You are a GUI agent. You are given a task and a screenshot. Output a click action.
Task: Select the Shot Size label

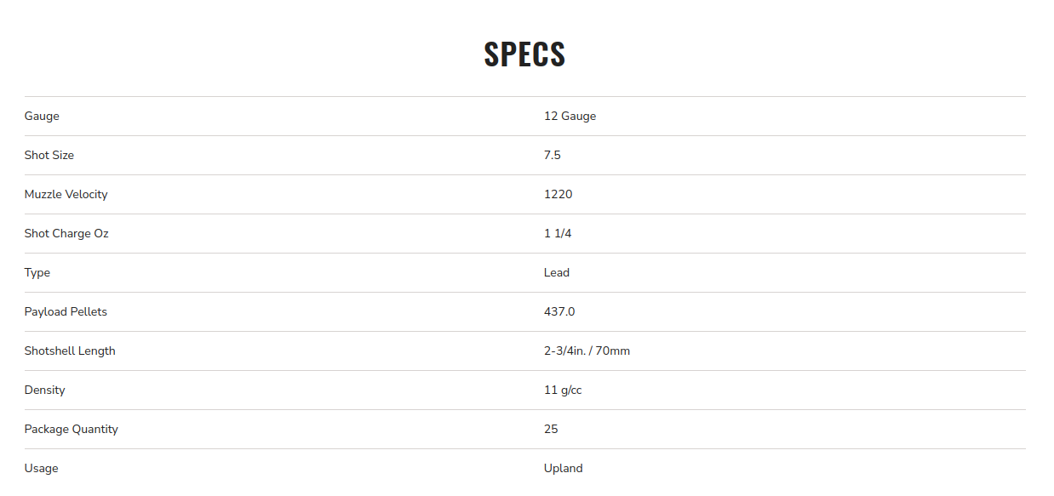coord(49,155)
